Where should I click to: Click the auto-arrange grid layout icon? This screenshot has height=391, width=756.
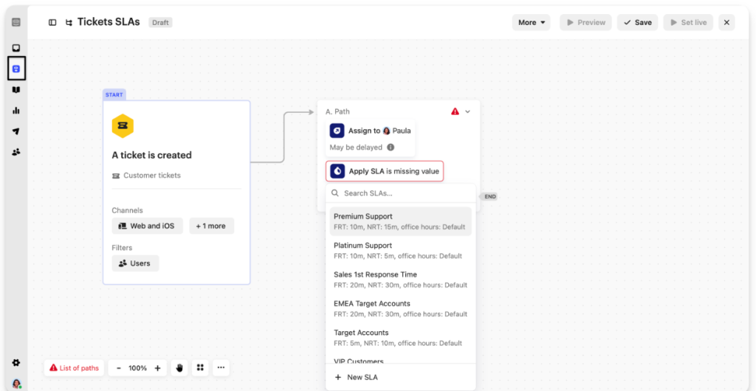click(x=200, y=367)
